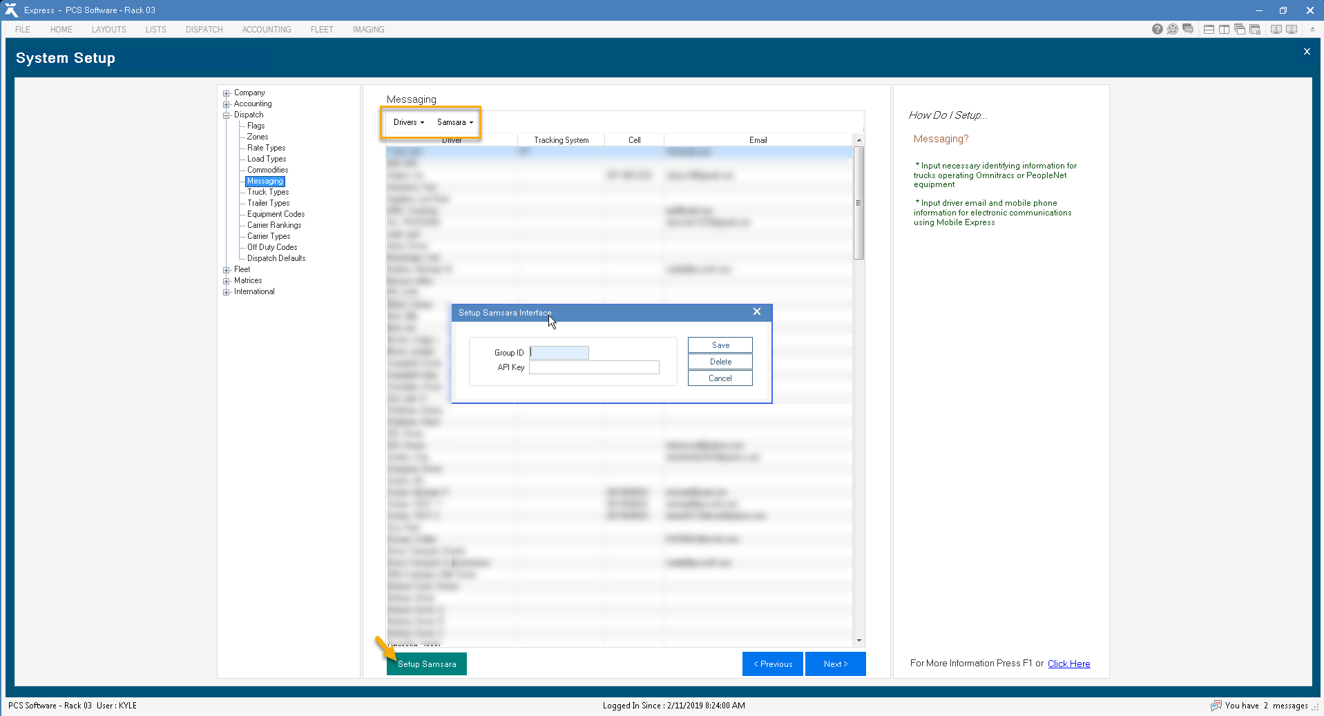
Task: Click Save in the Samsara dialog
Action: 720,345
